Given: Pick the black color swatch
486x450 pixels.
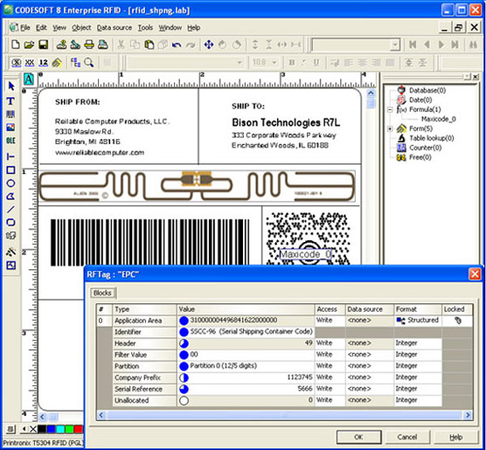Looking at the screenshot, I should point(42,429).
